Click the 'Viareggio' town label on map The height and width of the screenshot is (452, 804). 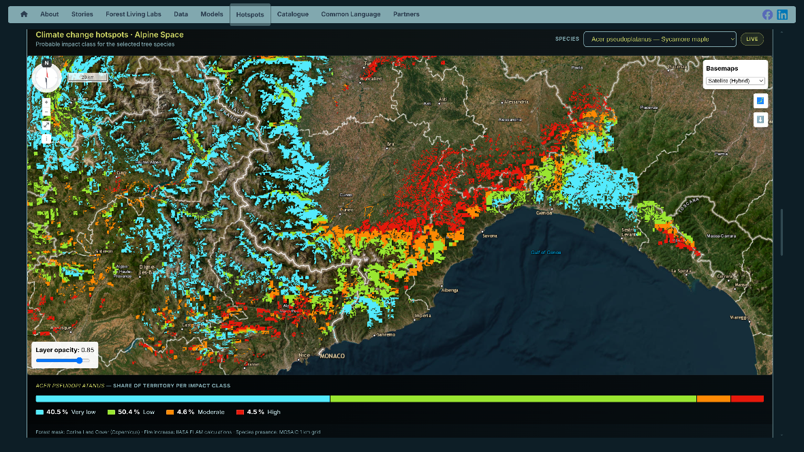(740, 318)
